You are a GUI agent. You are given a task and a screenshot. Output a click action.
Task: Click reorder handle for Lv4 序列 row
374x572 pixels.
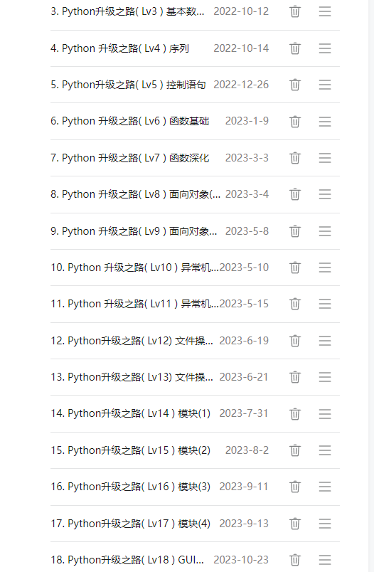pos(325,48)
